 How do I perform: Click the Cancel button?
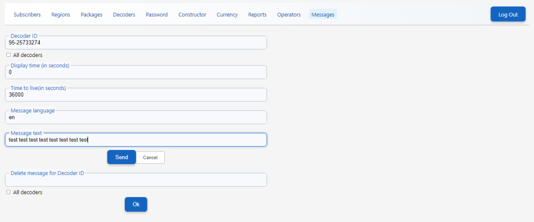pos(150,157)
